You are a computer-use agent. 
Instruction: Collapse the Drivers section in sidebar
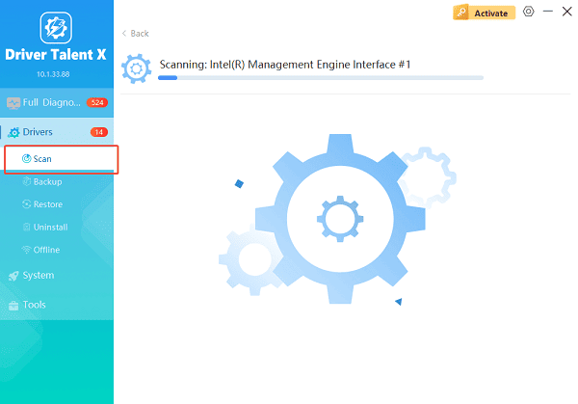(x=39, y=131)
